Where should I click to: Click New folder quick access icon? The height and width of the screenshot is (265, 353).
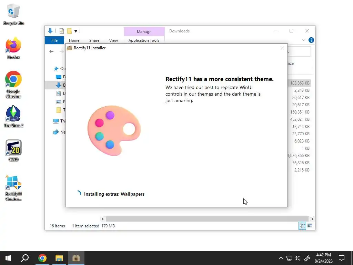pyautogui.click(x=69, y=31)
